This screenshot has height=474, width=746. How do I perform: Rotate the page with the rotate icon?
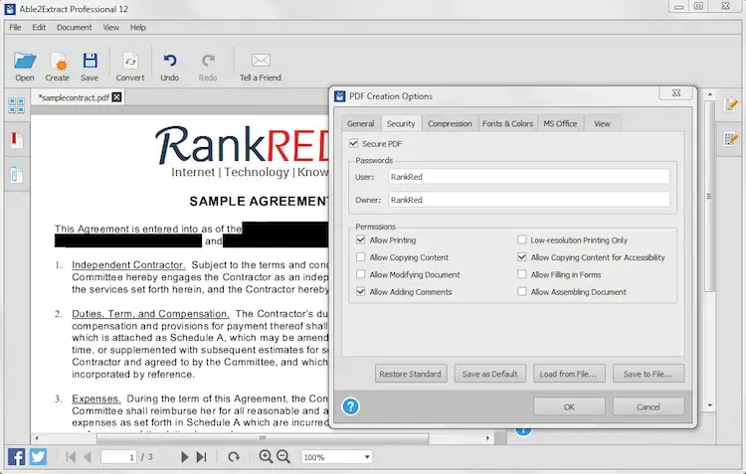(x=234, y=457)
